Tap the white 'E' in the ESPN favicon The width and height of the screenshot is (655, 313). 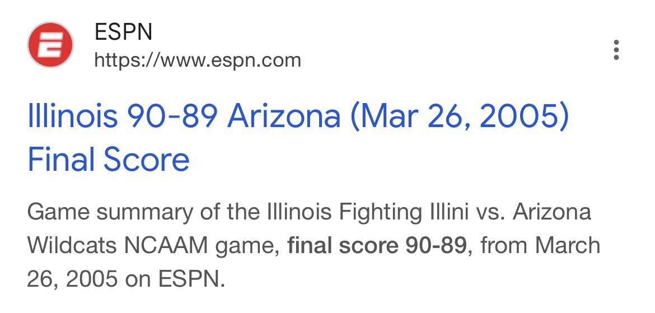tap(50, 45)
